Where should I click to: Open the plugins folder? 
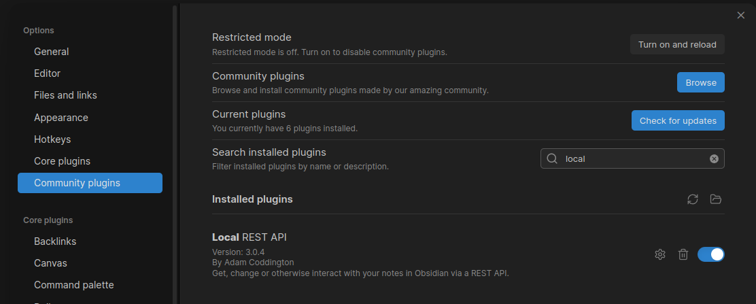(715, 199)
